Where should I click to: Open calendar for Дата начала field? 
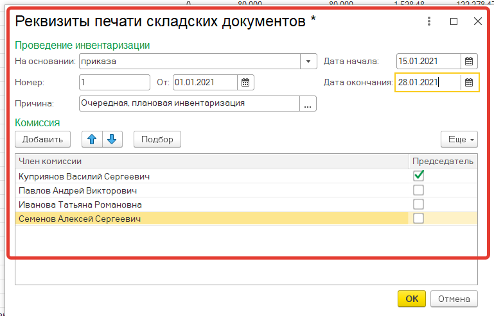[469, 62]
